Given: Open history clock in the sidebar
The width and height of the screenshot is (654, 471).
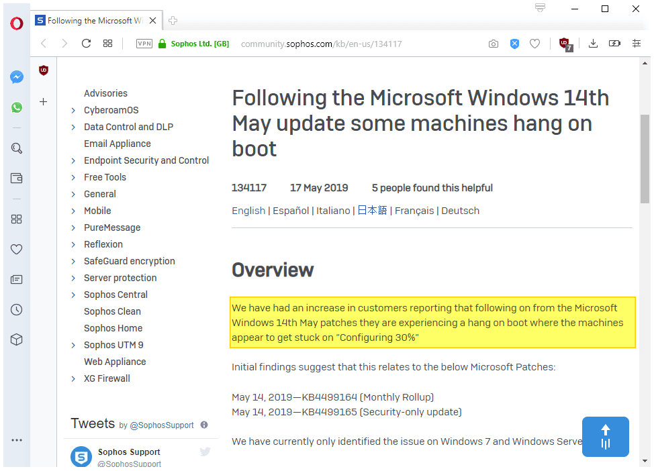Looking at the screenshot, I should pyautogui.click(x=17, y=310).
